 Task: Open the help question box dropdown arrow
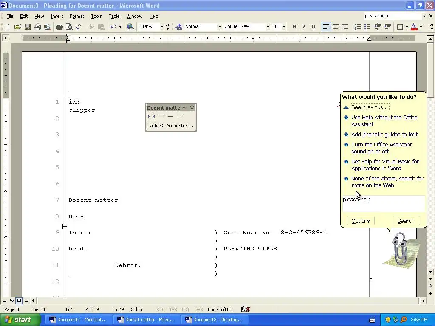424,16
